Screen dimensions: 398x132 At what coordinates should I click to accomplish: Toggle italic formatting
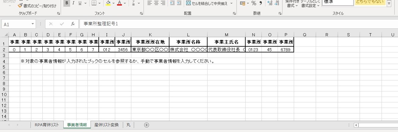click(73, 3)
